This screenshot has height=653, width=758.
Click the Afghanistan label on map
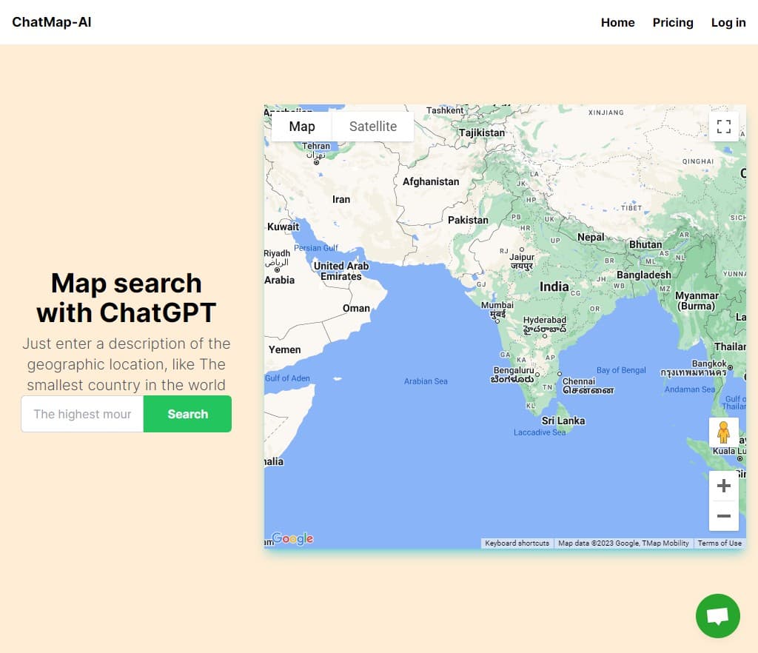tap(431, 181)
